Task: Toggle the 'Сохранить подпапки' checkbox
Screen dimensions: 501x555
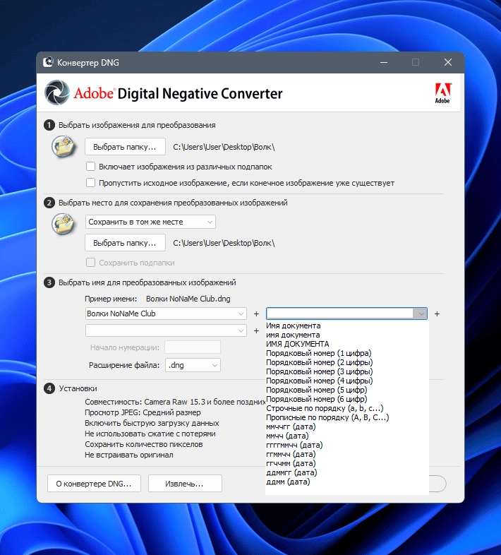Action: tap(90, 263)
